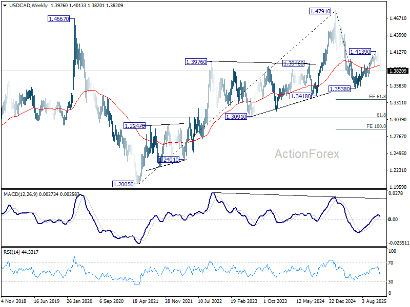Select the 1.39760 resistance label
Screen dimensions: 410x307
196,62
